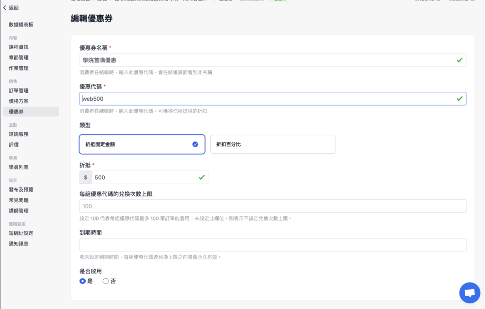Open the chat support bubble icon
The image size is (485, 309).
[469, 292]
